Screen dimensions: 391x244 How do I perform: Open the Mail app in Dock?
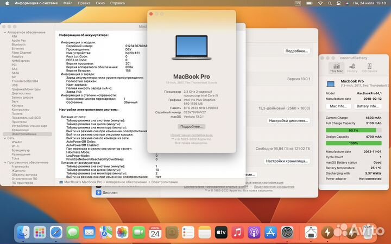point(89,232)
